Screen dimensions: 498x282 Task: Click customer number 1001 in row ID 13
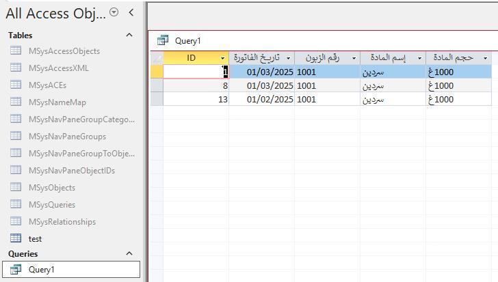[327, 99]
